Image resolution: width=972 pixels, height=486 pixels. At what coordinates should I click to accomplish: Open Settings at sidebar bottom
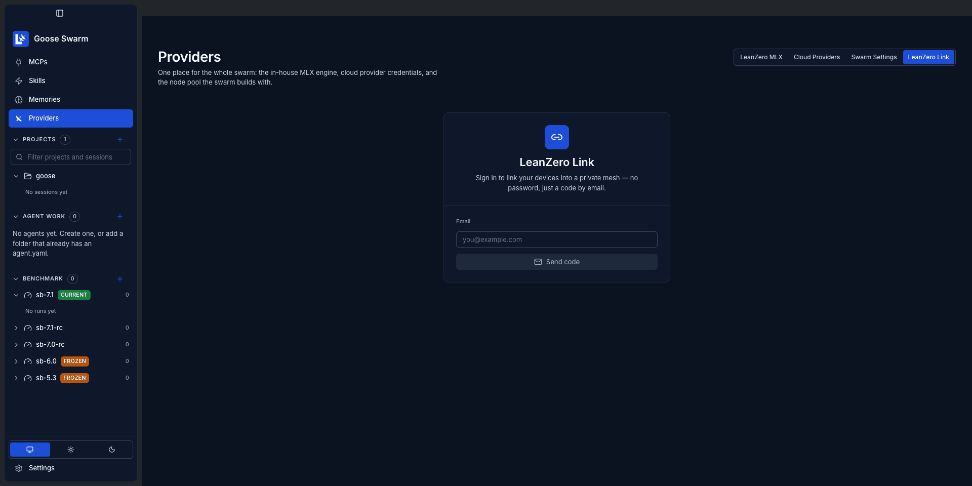tap(71, 468)
